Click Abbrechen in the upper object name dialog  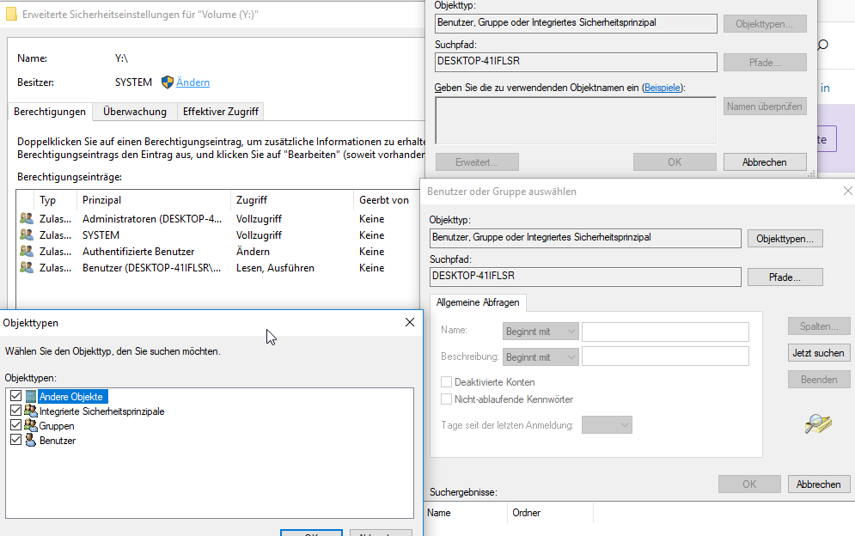point(765,162)
